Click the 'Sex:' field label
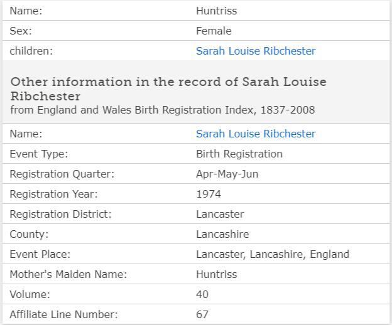Screen dimensions: 392x325 click(x=21, y=31)
